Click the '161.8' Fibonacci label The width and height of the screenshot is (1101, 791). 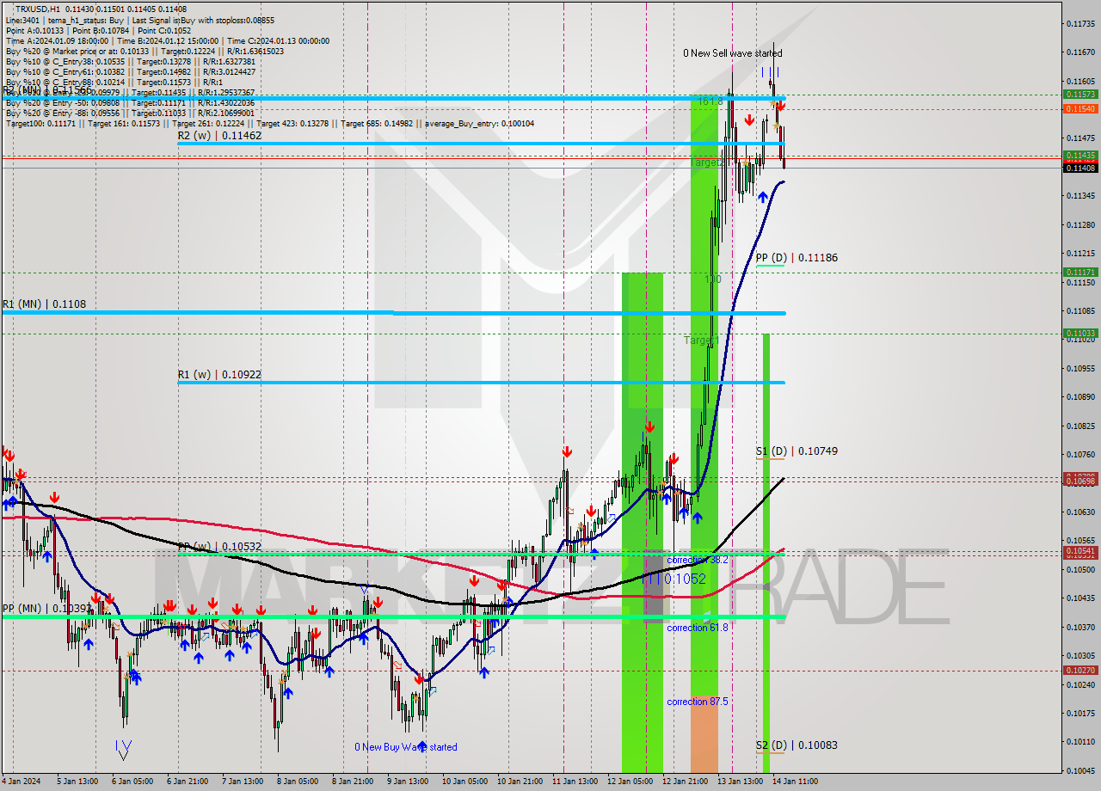(x=710, y=101)
